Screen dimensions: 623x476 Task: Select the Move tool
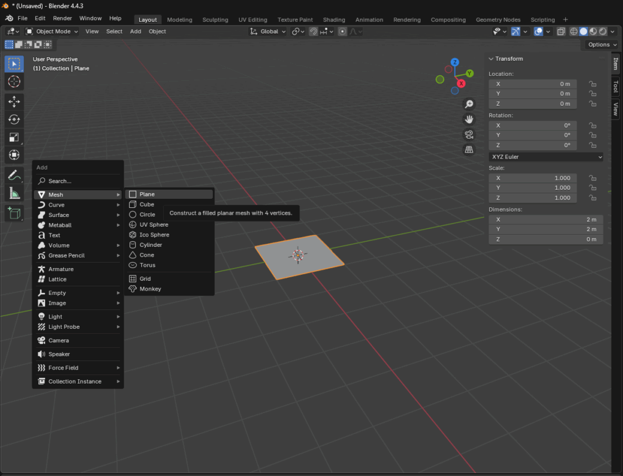click(14, 102)
